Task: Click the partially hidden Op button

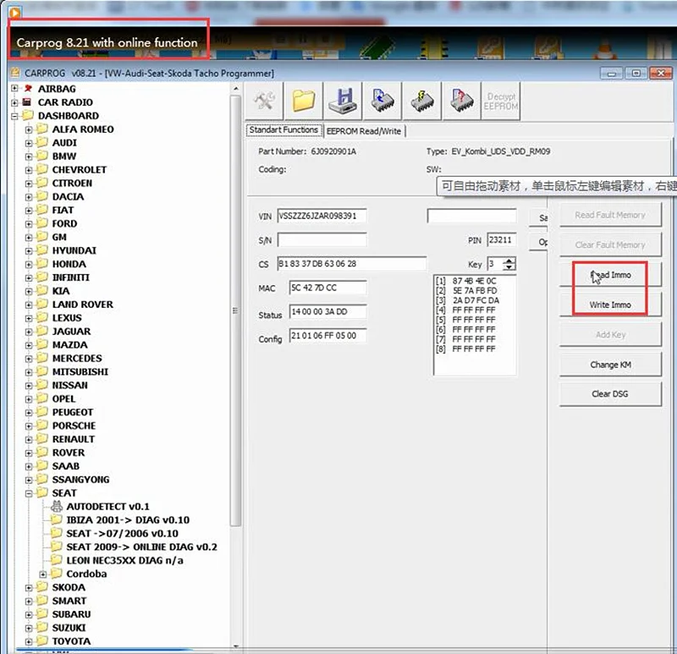Action: click(x=538, y=242)
